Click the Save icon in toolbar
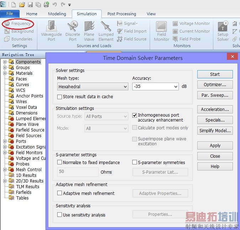This screenshot has height=230, width=240. coord(30,5)
